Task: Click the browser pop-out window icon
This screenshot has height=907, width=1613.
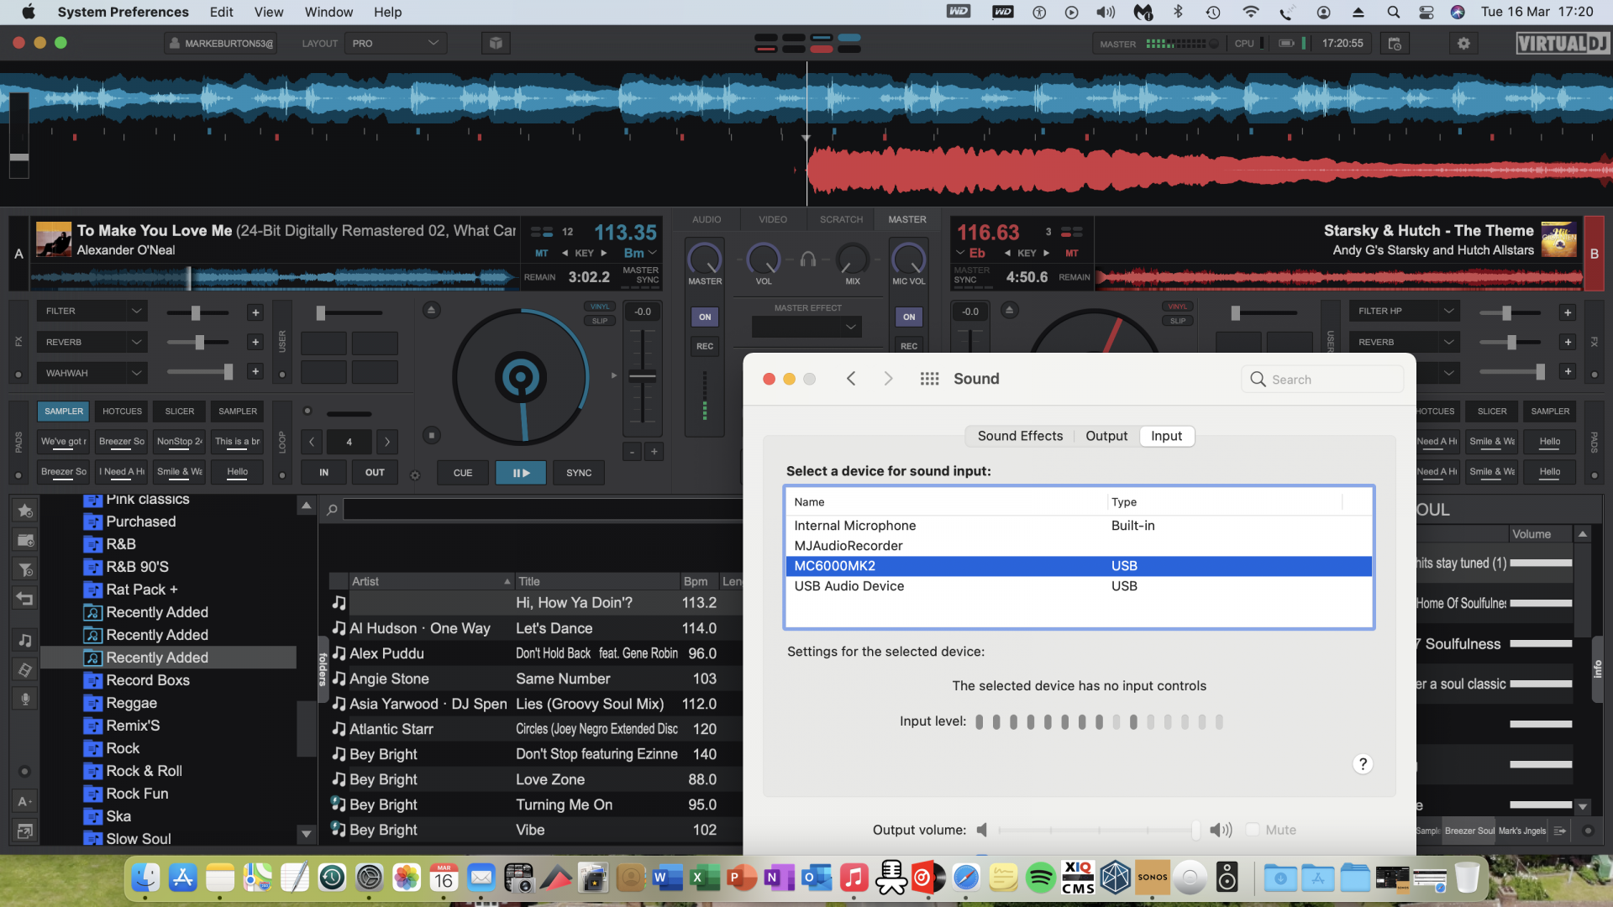Action: (x=25, y=831)
